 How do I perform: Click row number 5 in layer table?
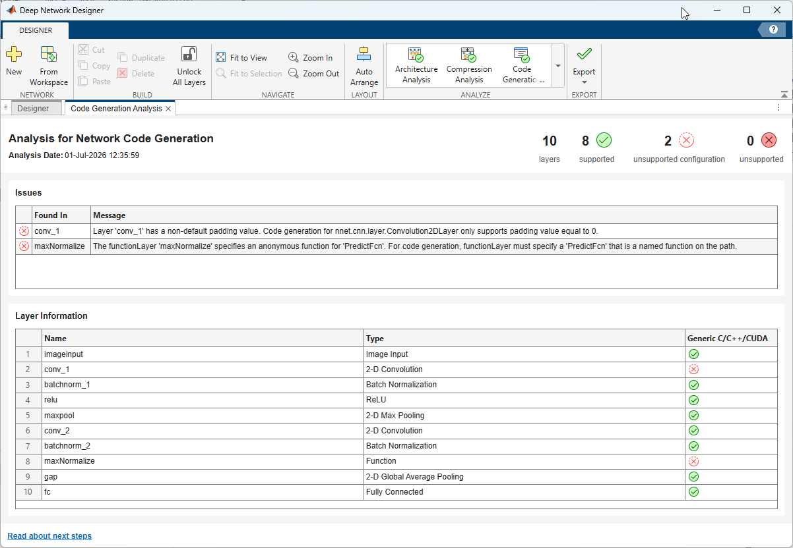28,416
